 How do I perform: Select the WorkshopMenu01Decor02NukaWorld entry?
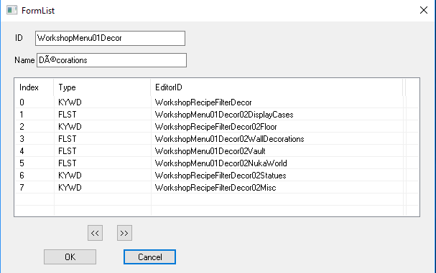pyautogui.click(x=217, y=163)
